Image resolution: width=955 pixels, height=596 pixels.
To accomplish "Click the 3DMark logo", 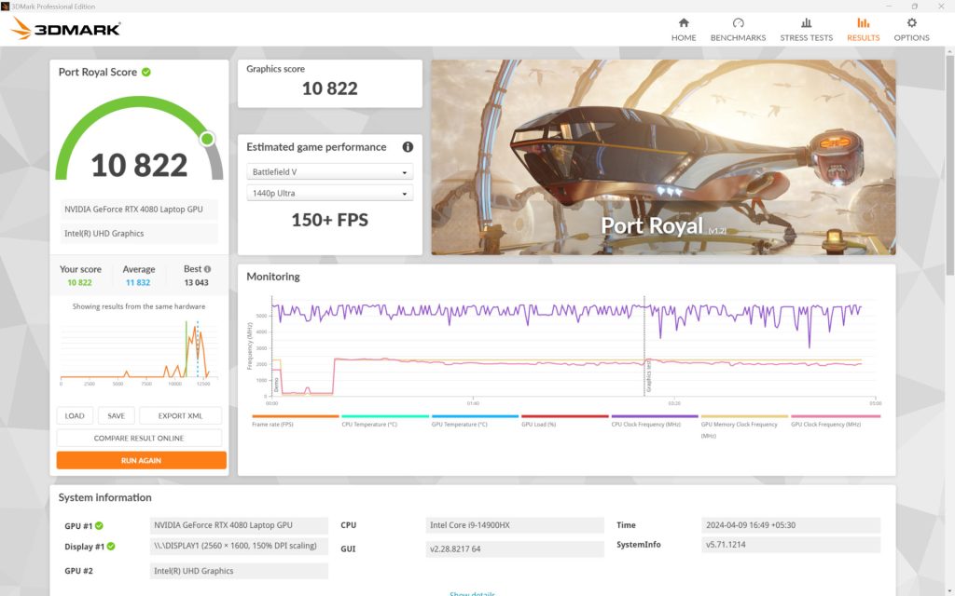I will tap(66, 29).
